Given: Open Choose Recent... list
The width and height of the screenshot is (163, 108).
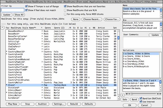Looking at the screenshot, I should click(x=92, y=19).
